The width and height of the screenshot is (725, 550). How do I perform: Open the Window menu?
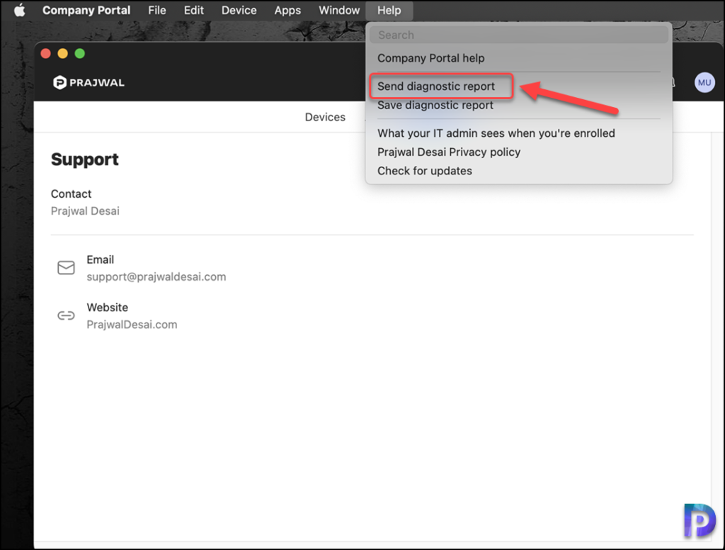tap(339, 10)
